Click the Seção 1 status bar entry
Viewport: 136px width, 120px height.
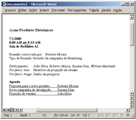point(25,115)
